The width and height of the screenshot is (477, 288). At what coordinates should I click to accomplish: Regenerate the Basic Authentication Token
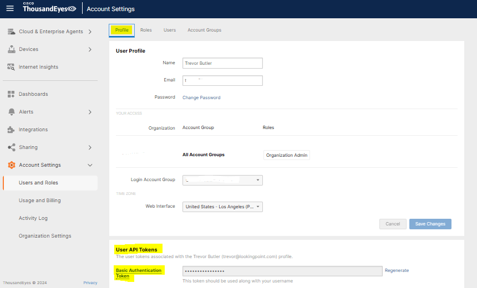click(397, 270)
